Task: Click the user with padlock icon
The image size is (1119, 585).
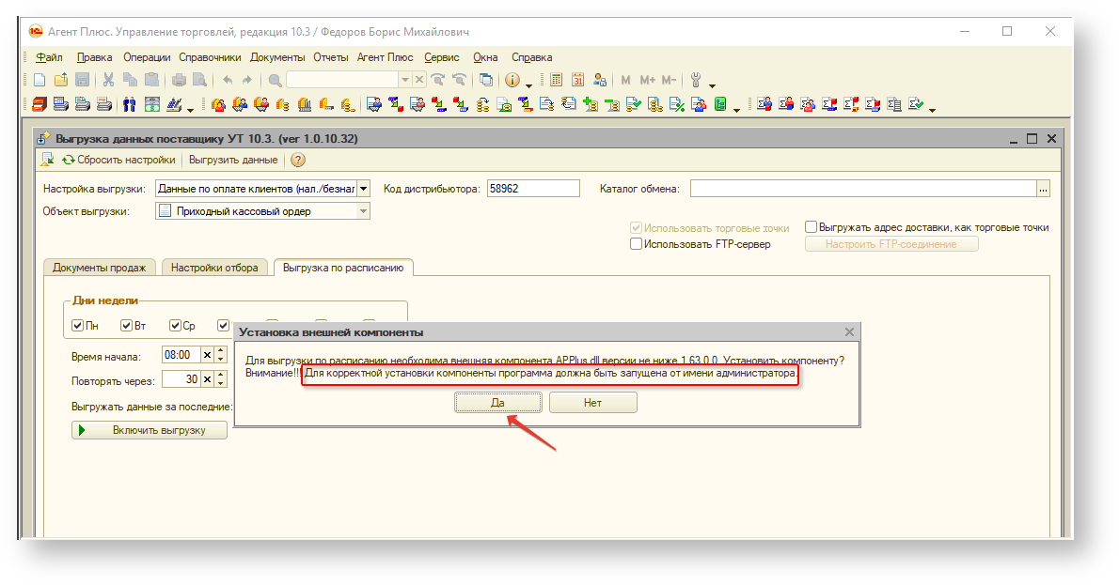Action: pyautogui.click(x=600, y=80)
